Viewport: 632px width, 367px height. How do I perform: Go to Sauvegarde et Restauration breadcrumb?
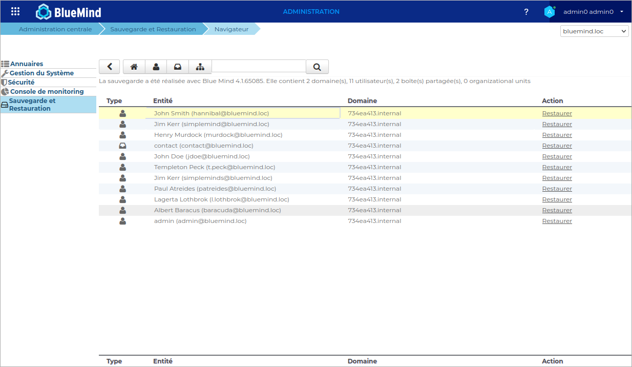(153, 29)
